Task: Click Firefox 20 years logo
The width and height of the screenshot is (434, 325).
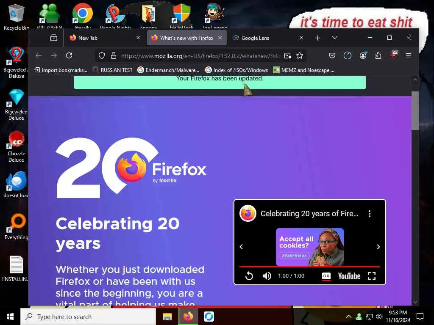Action: click(131, 168)
